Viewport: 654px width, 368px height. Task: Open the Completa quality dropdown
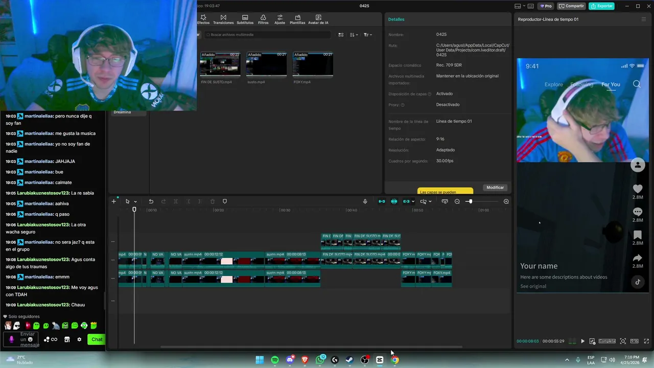point(607,341)
